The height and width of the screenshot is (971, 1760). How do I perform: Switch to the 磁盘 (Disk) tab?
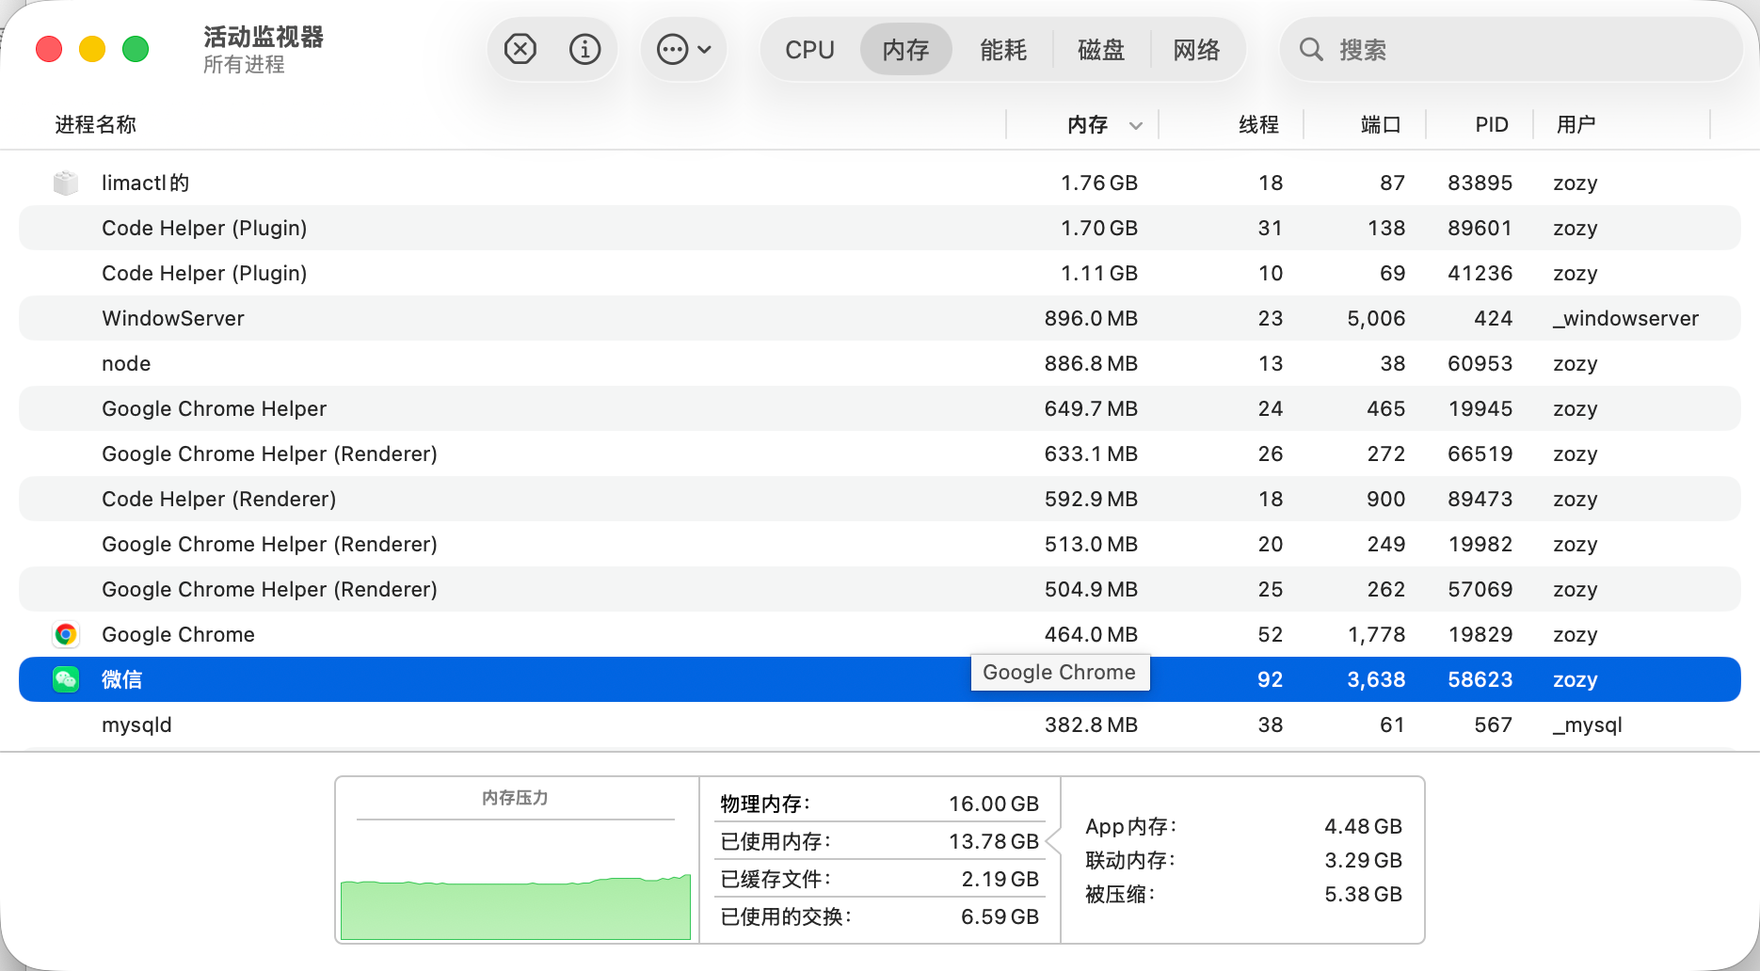[1101, 50]
